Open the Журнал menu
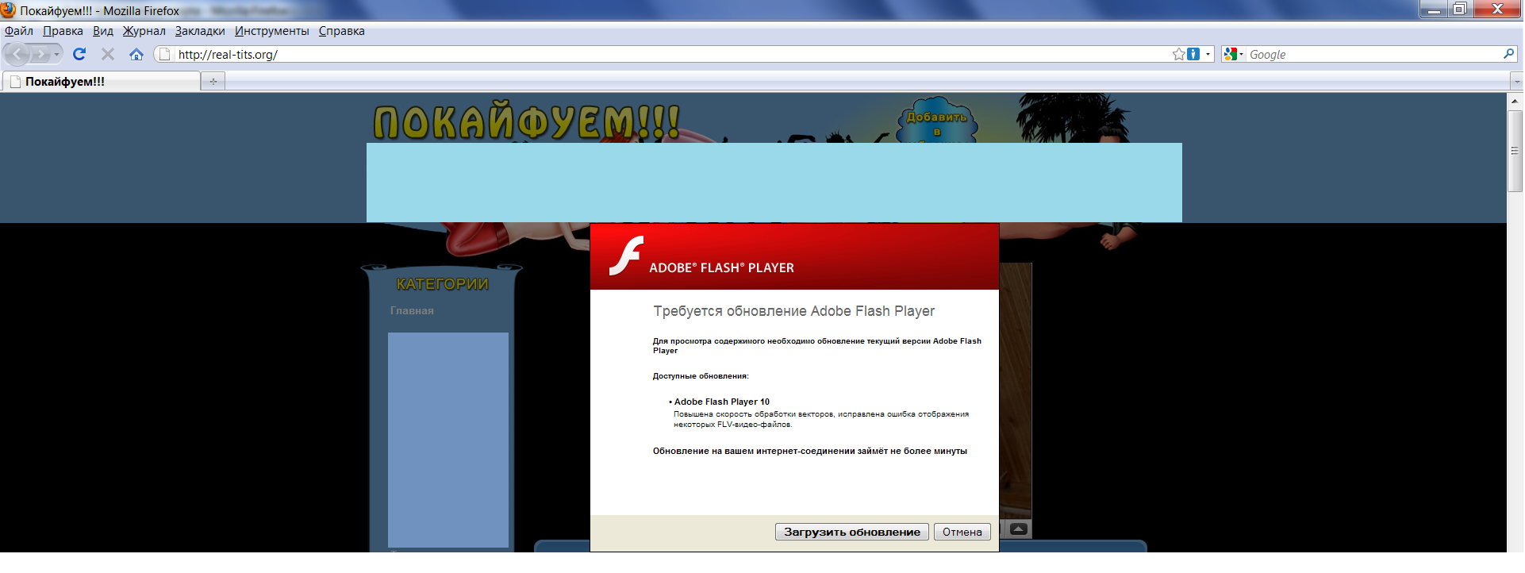Image resolution: width=1525 pixels, height=573 pixels. 144,31
